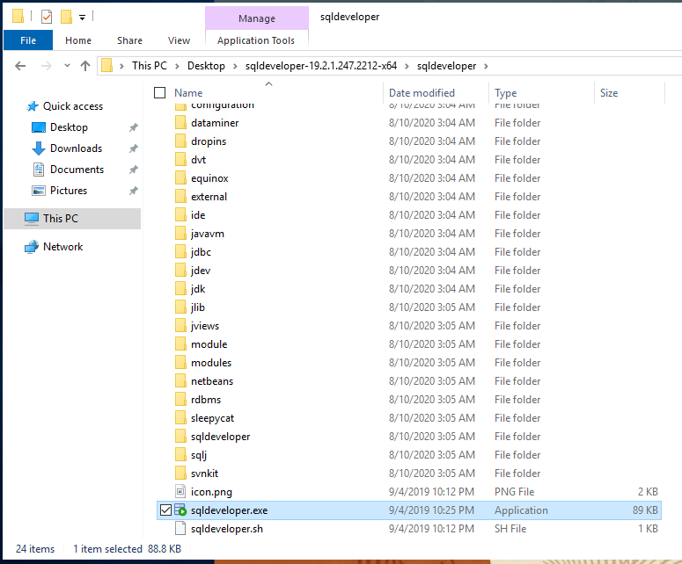Click the pin icon beside Documents
682x564 pixels.
click(134, 170)
